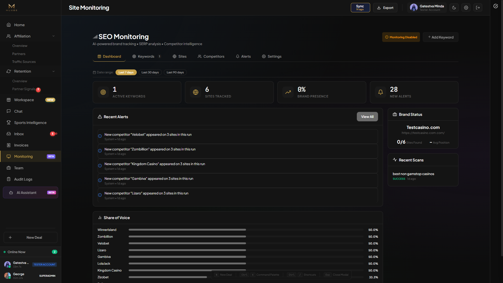This screenshot has height=283, width=503.
Task: Click the New Deal button
Action: tap(30, 237)
